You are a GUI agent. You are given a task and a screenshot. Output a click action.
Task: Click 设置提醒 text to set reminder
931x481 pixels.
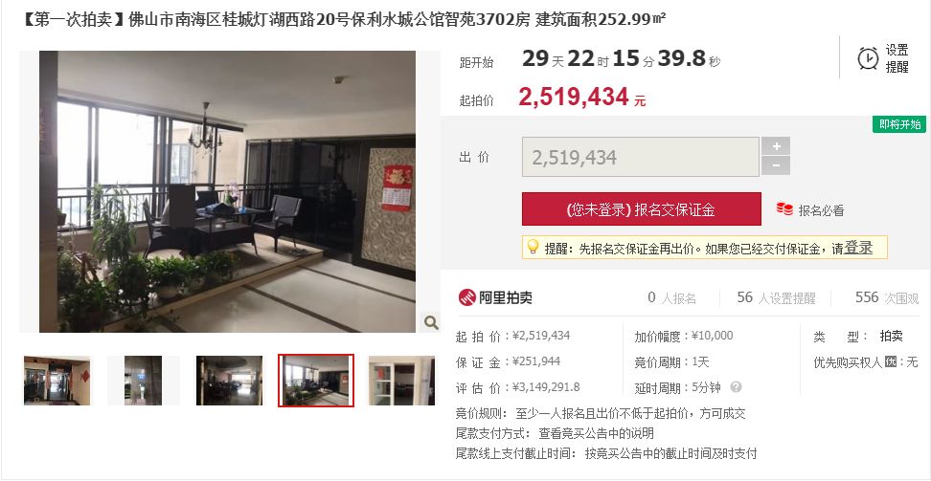pyautogui.click(x=897, y=58)
